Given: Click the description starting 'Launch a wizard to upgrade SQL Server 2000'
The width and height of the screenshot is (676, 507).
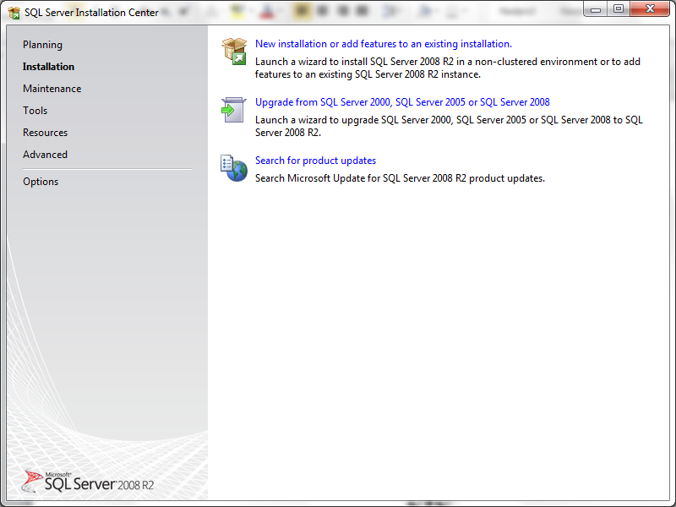Looking at the screenshot, I should click(449, 126).
